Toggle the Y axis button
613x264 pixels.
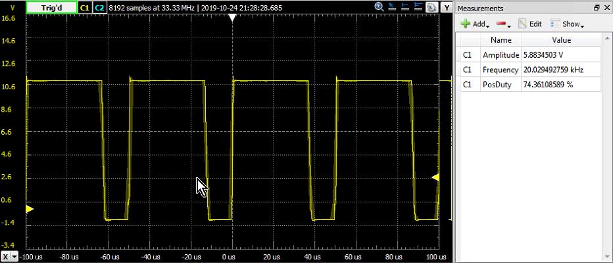click(447, 7)
